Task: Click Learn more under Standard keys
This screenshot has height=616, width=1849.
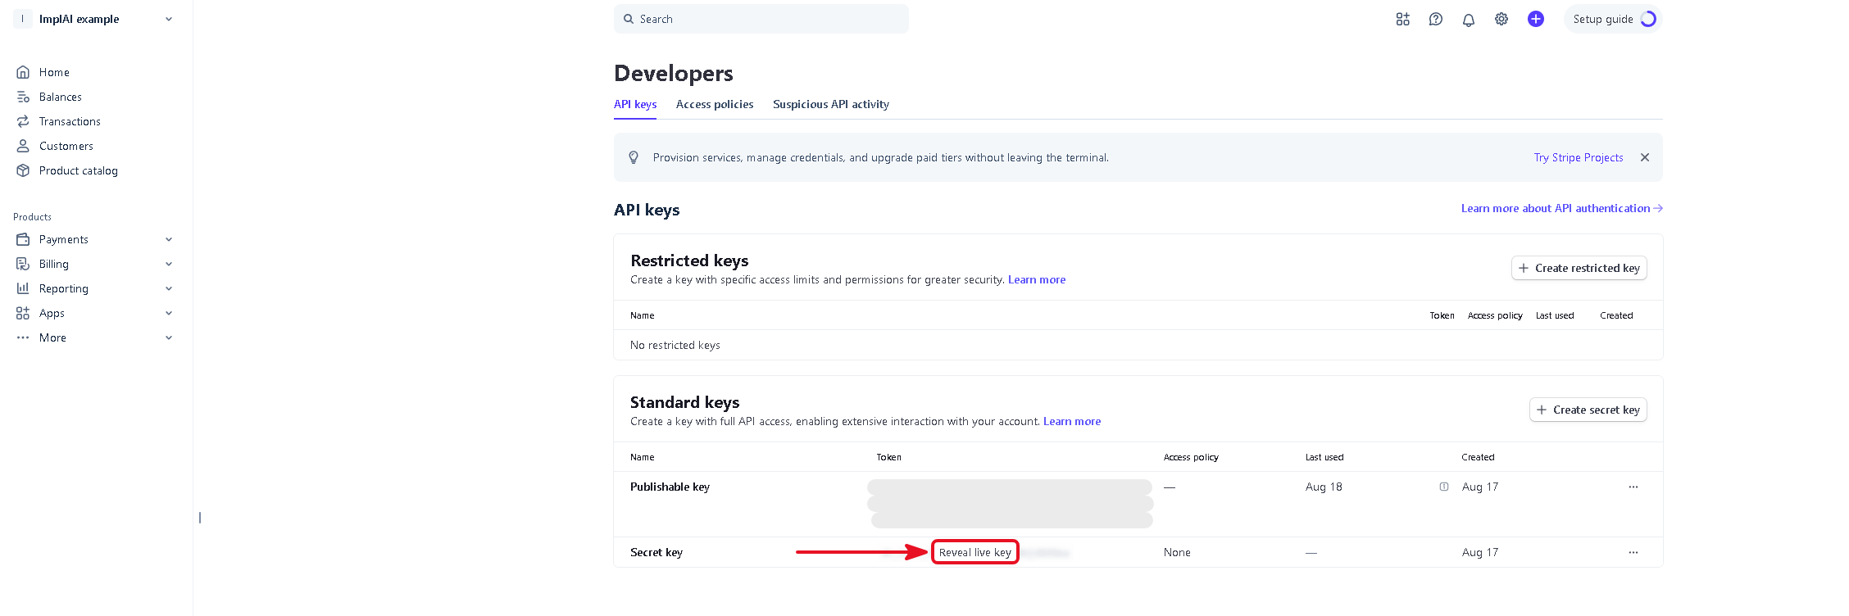Action: pyautogui.click(x=1072, y=421)
